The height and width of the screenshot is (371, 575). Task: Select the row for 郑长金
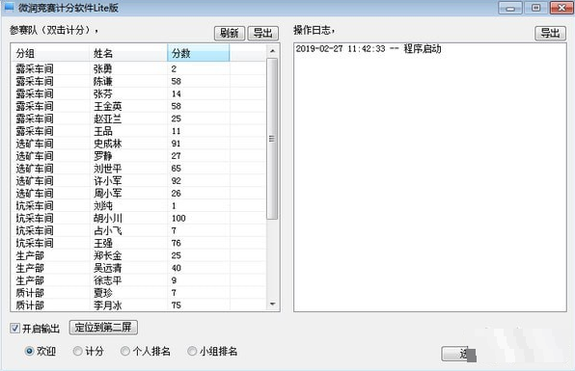pyautogui.click(x=138, y=255)
